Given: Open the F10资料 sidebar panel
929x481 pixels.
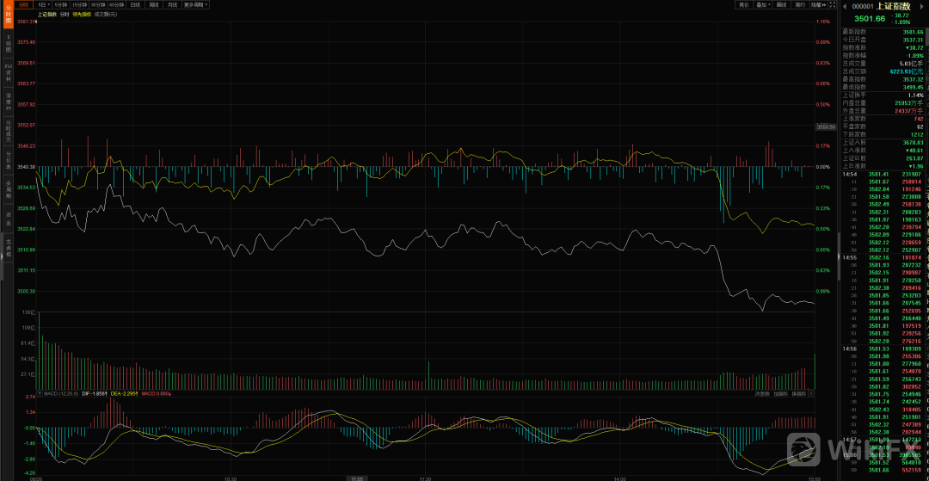Looking at the screenshot, I should (x=9, y=73).
